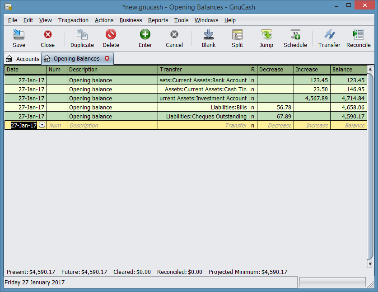This screenshot has width=378, height=292.
Task: Click the Save toolbar icon
Action: pyautogui.click(x=19, y=34)
